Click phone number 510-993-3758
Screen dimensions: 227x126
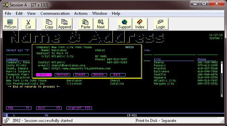[208, 78]
